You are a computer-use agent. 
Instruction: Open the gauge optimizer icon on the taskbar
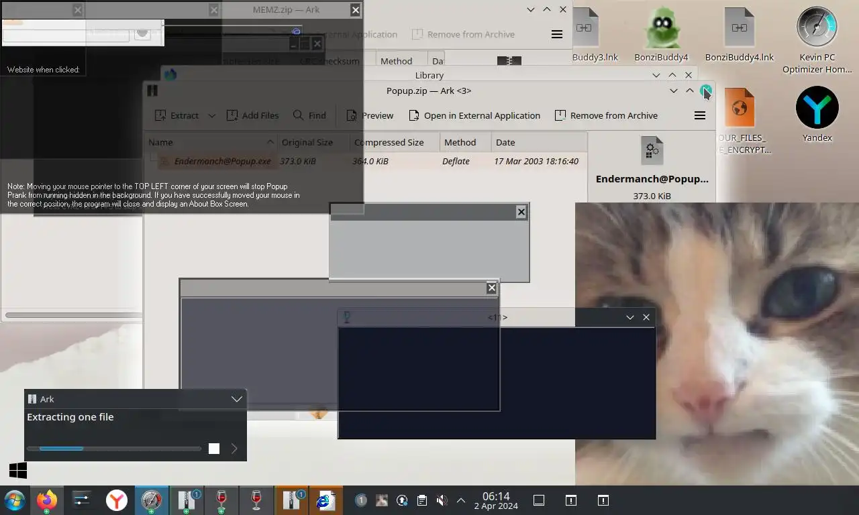click(x=152, y=500)
